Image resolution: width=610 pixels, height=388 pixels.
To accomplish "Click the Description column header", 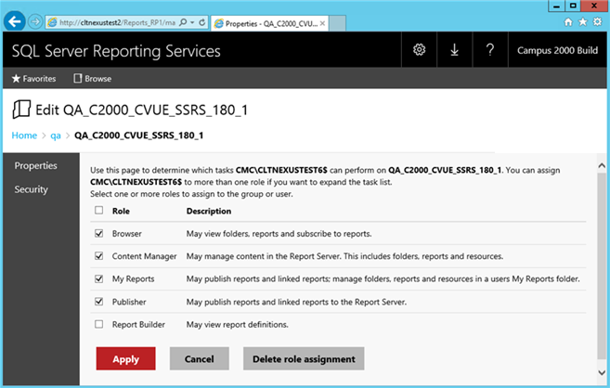I will (209, 211).
